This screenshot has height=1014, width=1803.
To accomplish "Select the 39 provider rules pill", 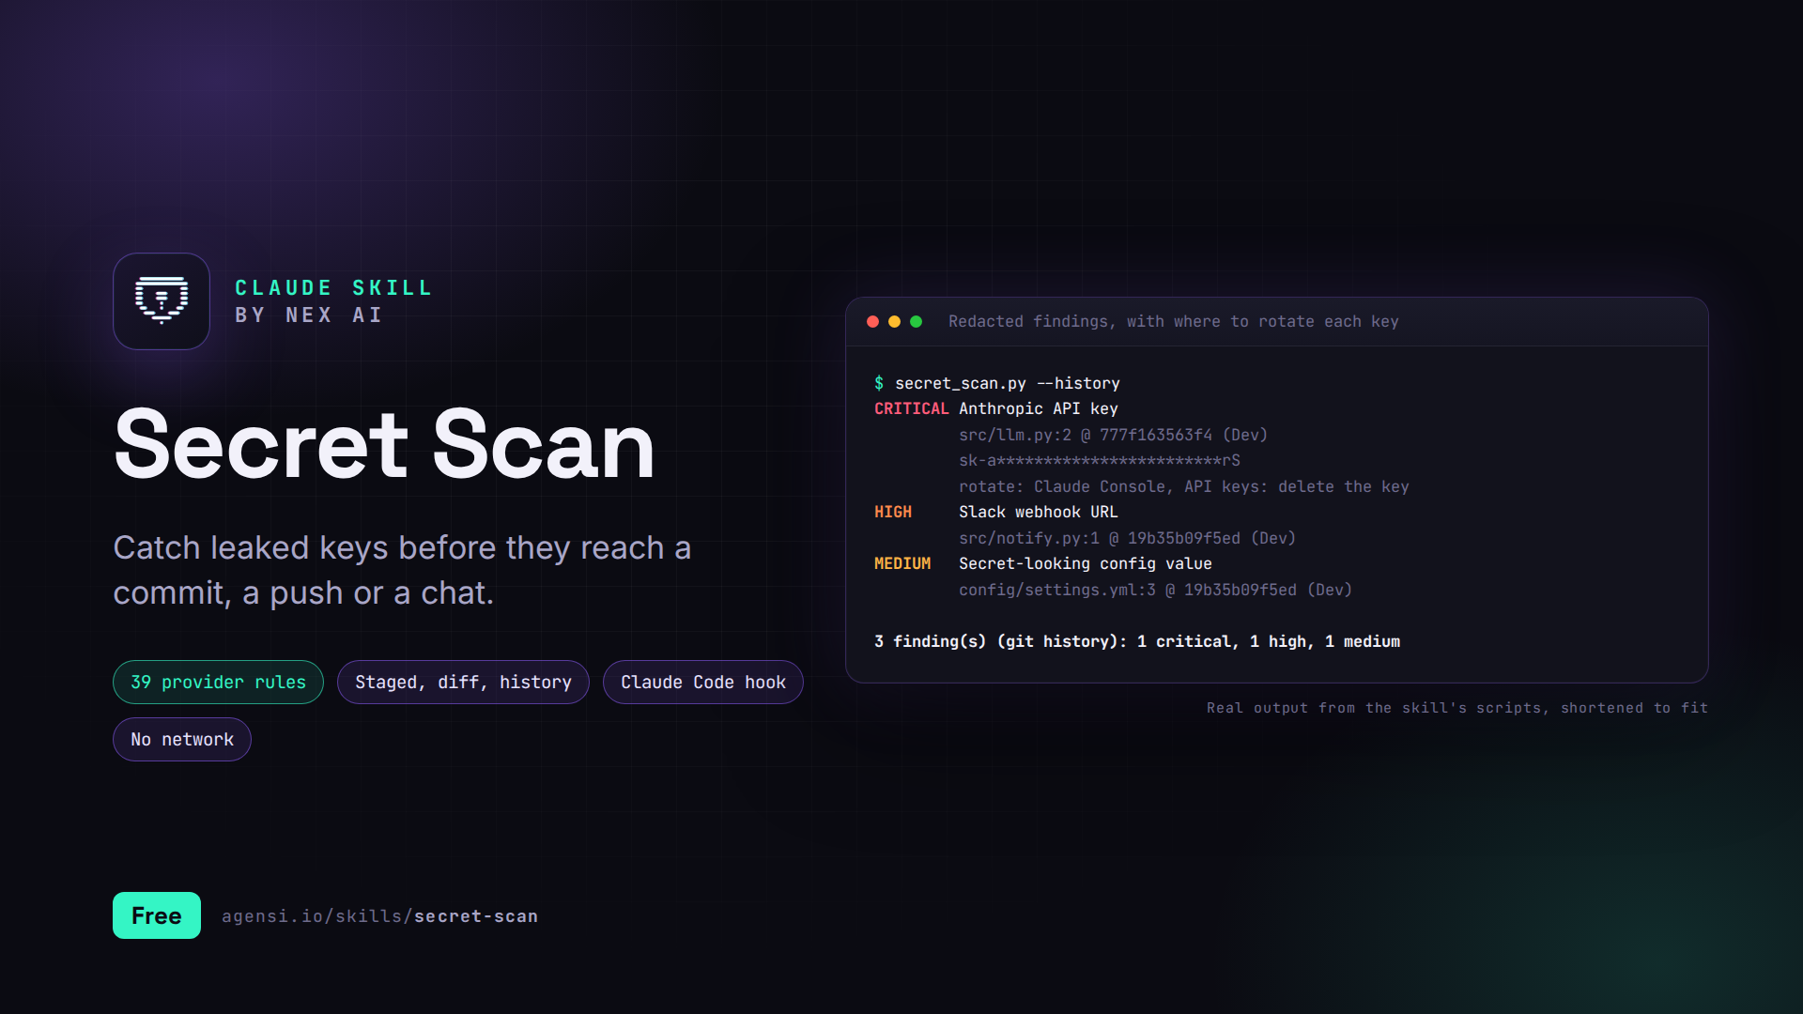I will click(x=218, y=683).
